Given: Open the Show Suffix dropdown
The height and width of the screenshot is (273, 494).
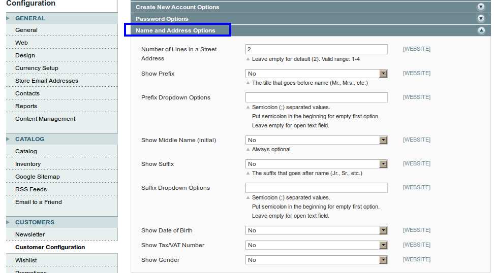Looking at the screenshot, I should click(316, 164).
